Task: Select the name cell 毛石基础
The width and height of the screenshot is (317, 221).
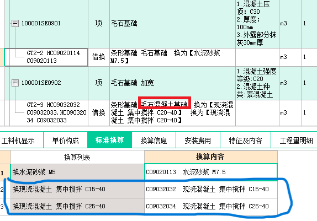Action: (x=172, y=24)
